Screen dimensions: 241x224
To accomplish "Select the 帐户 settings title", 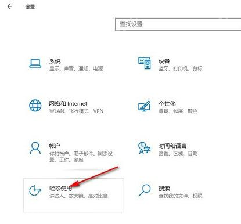I will pos(55,146).
